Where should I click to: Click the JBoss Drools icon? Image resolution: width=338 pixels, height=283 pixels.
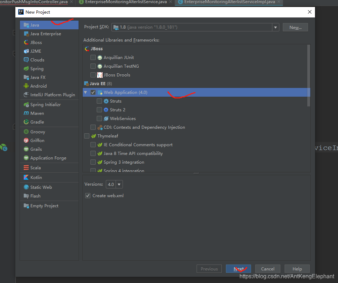pyautogui.click(x=100, y=75)
